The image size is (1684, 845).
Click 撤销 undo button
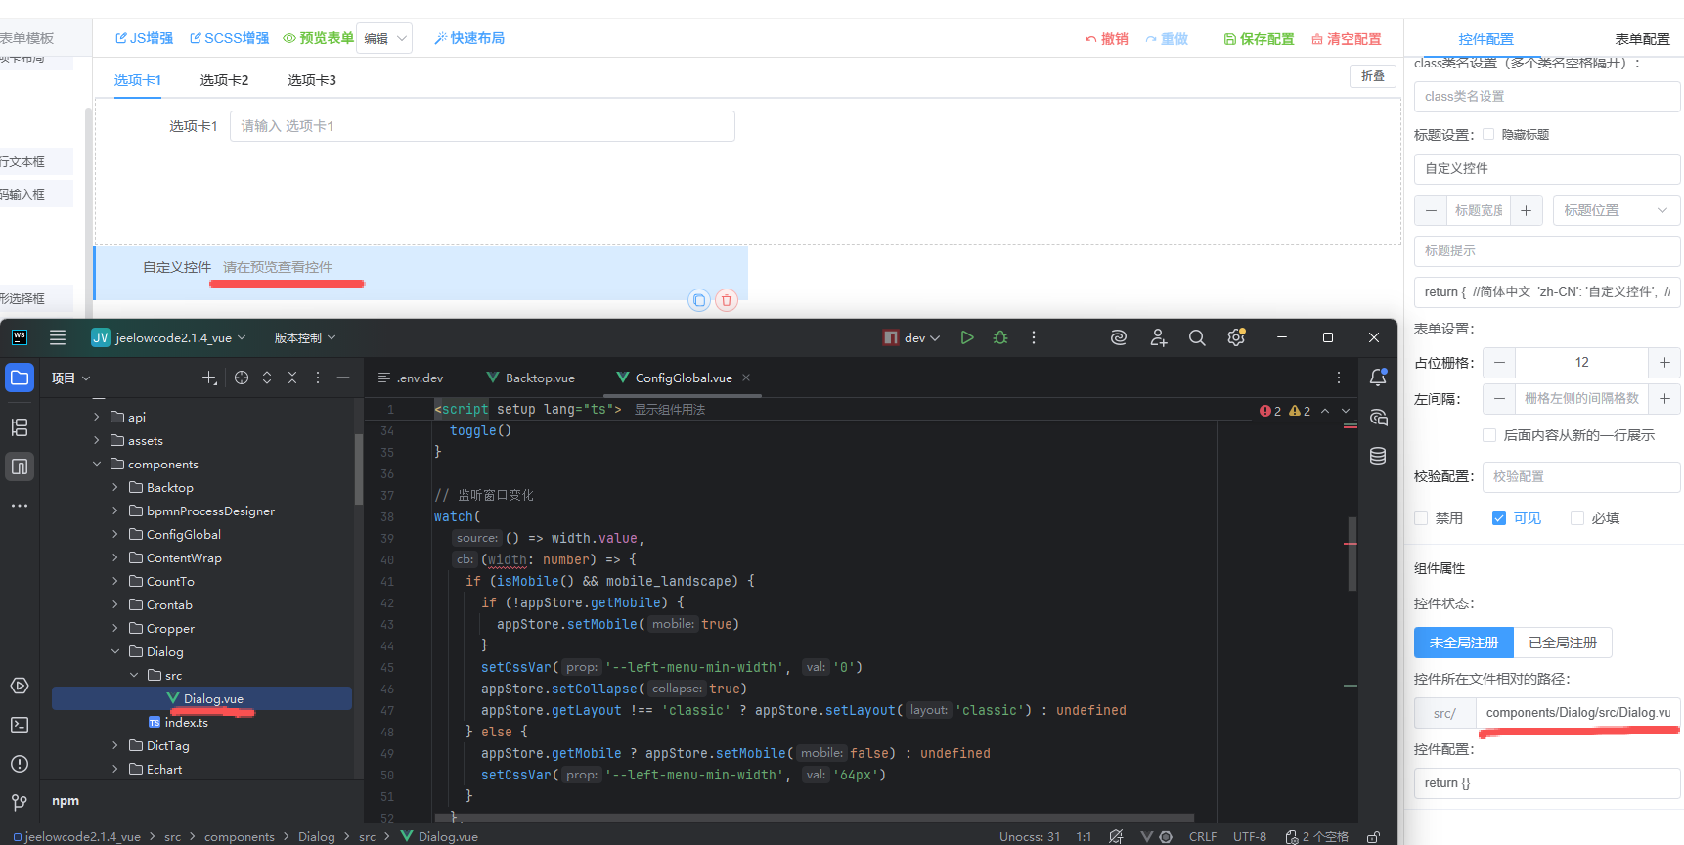[1106, 39]
